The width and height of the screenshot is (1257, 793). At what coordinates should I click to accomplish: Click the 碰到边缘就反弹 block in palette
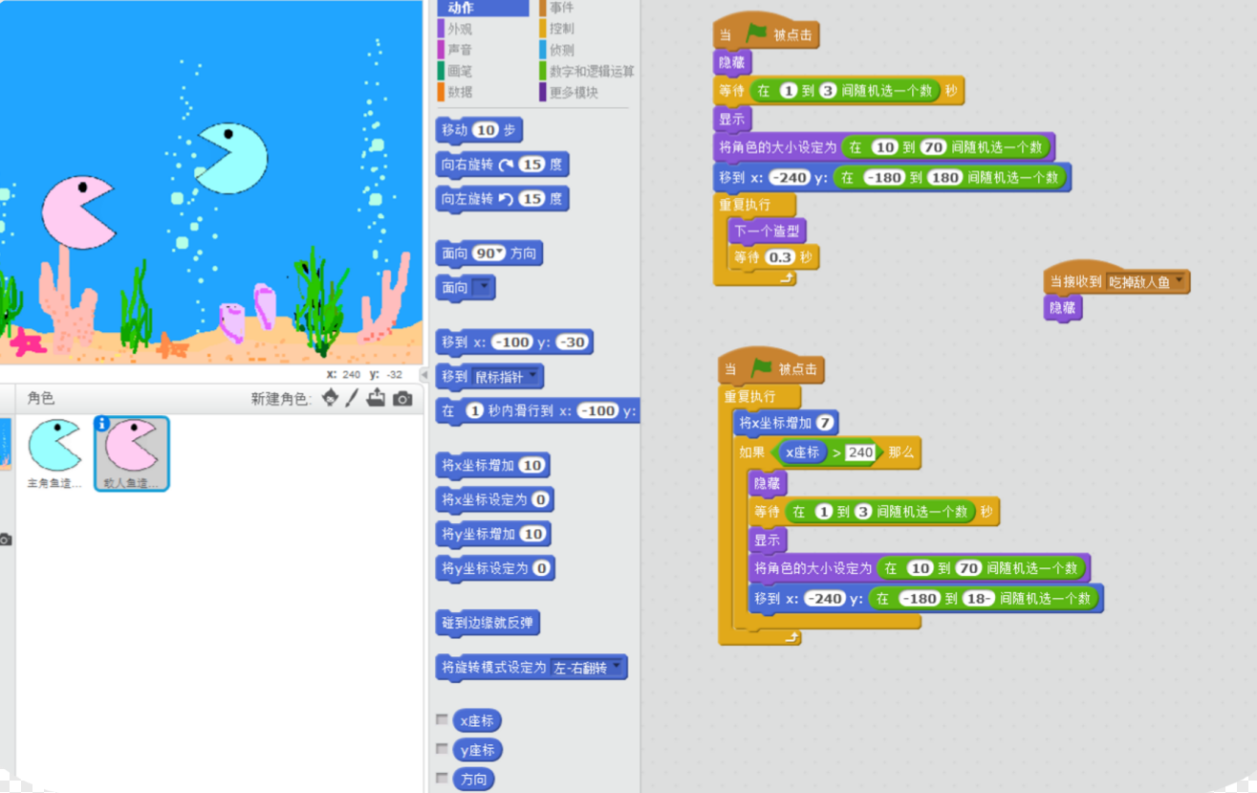(x=488, y=623)
